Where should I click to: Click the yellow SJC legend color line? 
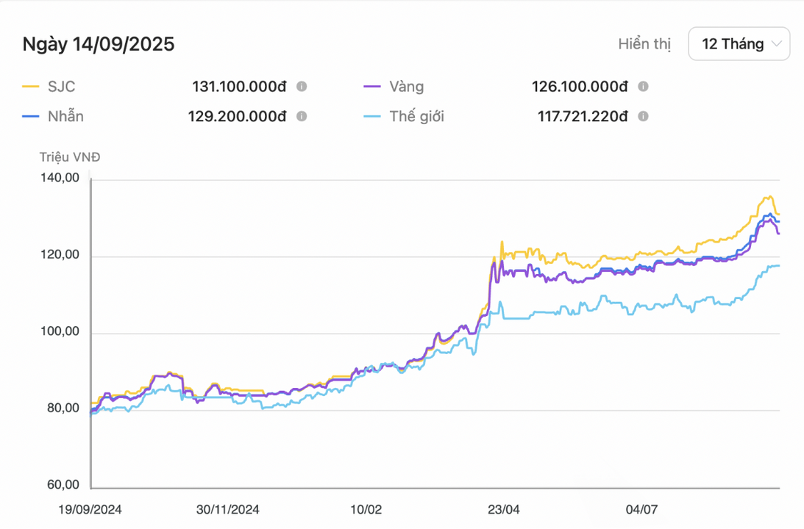pos(31,87)
